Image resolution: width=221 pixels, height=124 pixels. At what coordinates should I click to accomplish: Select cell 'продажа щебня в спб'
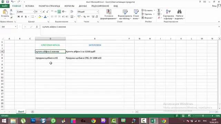tap(50, 58)
